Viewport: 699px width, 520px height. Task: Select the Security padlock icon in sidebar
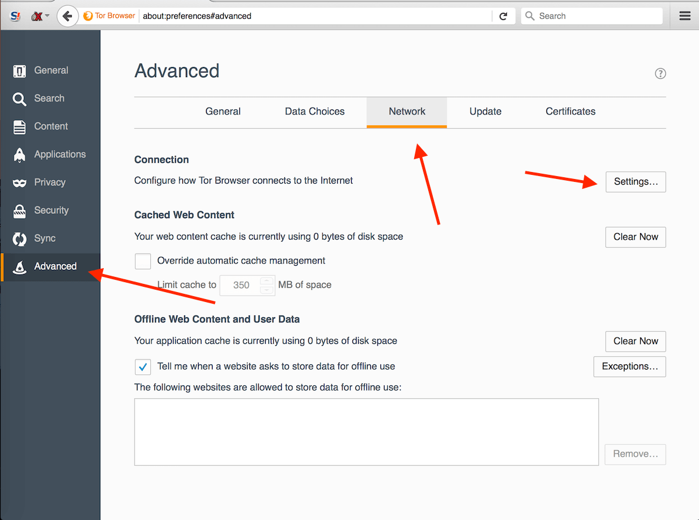pos(19,210)
